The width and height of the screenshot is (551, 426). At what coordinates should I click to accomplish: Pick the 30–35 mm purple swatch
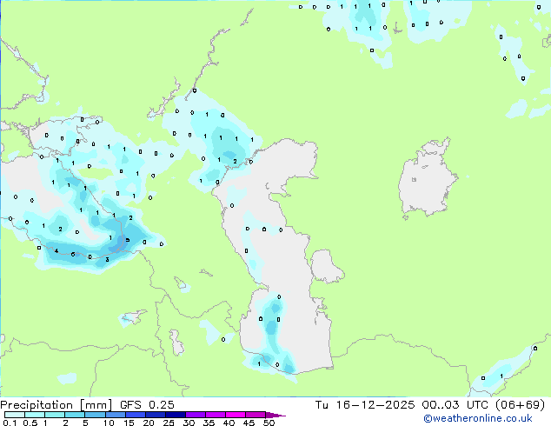coord(195,415)
